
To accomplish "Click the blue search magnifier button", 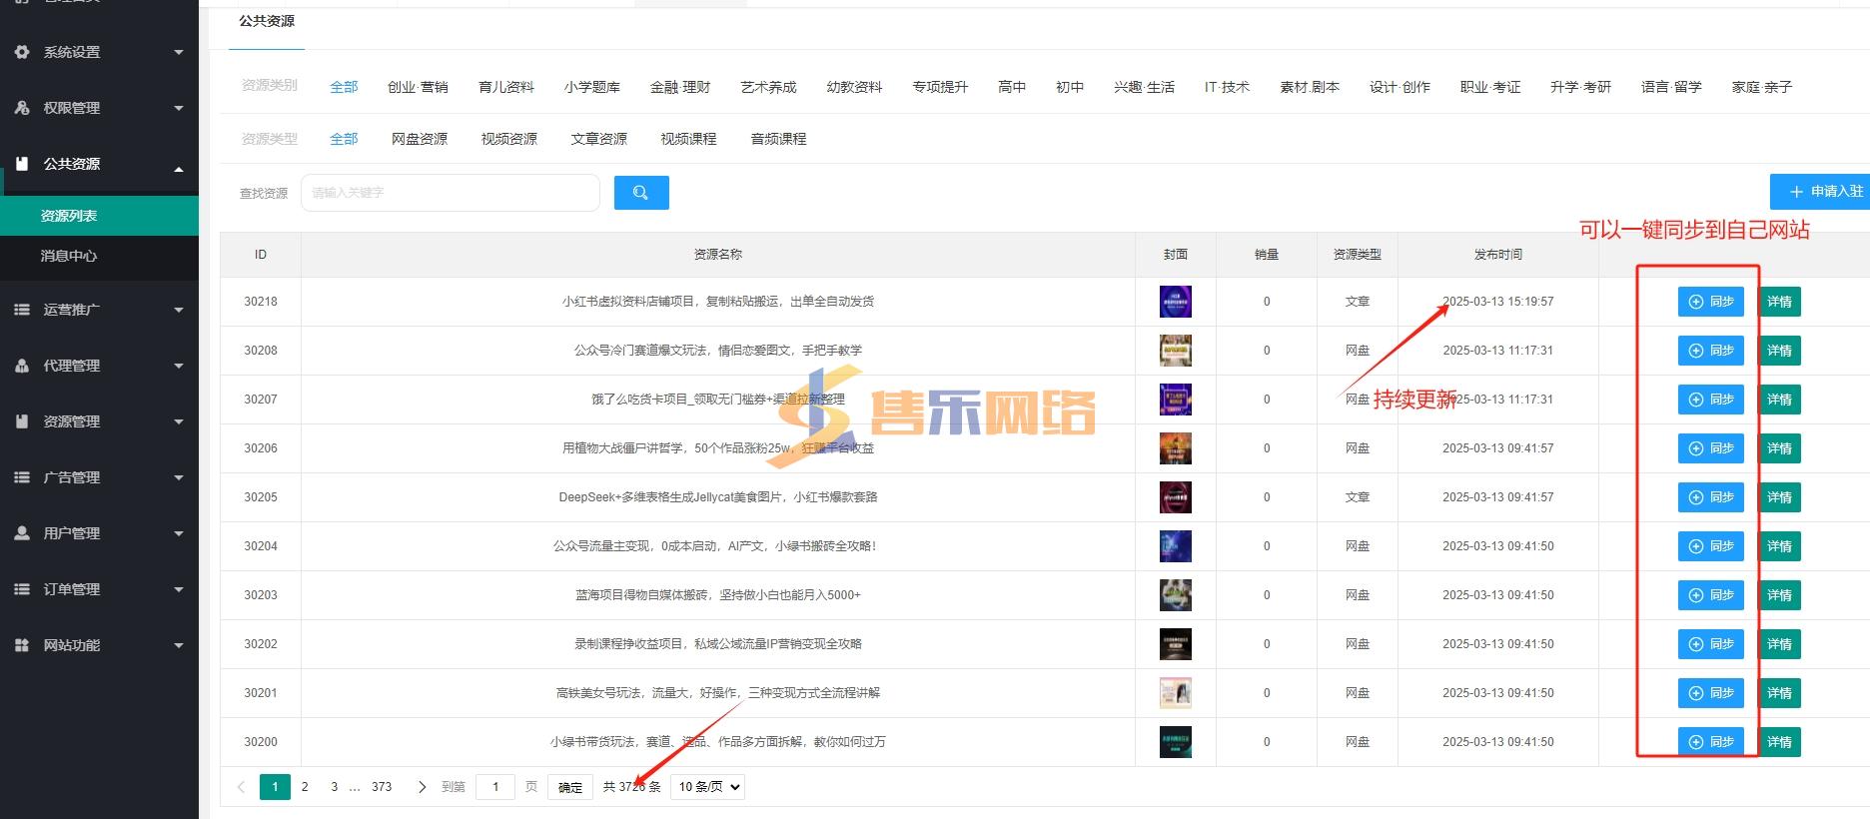I will [x=640, y=193].
